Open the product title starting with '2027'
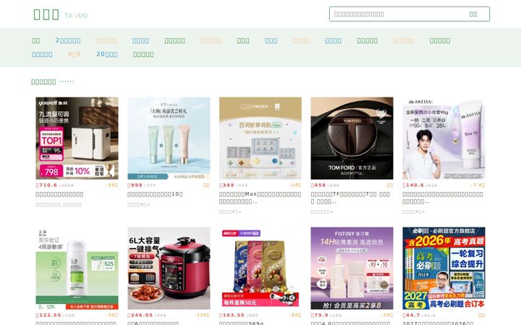 438,323
